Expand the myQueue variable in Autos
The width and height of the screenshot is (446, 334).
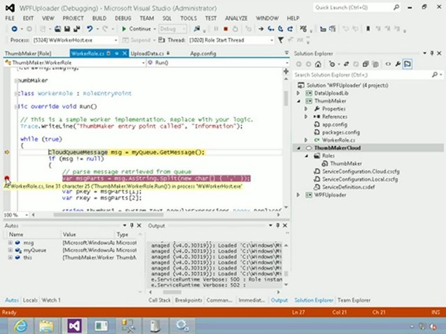[x=10, y=250]
